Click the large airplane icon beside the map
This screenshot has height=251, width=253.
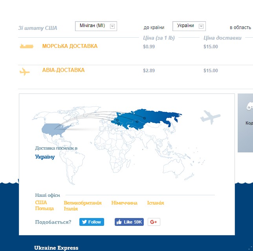210,117
